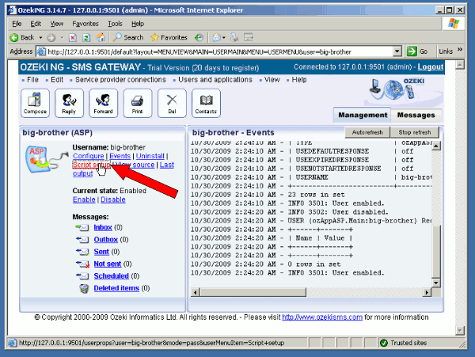The image size is (475, 357).
Task: Click the browser Print icon
Action: (x=234, y=37)
